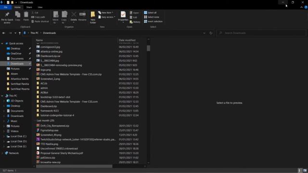
Task: Create a New folder
Action: tap(93, 17)
